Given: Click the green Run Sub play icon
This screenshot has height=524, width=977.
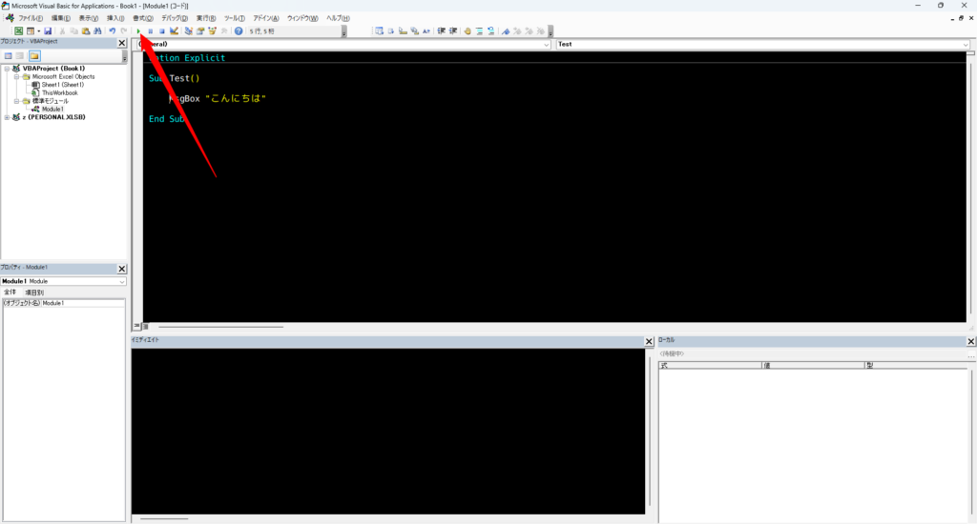Looking at the screenshot, I should click(139, 31).
